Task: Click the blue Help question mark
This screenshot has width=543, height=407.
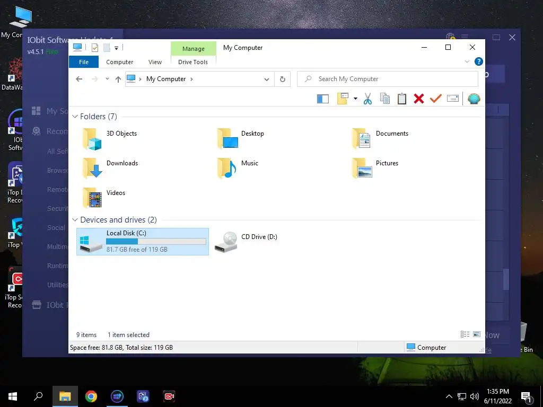Action: [479, 61]
